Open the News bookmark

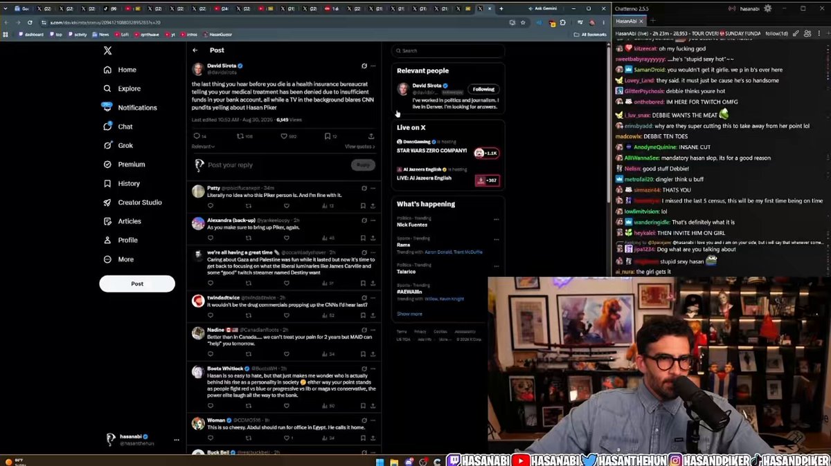pos(102,34)
